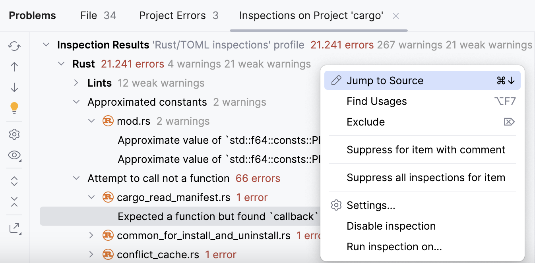
Task: Toggle source preview with the eye icon
Action: pyautogui.click(x=14, y=156)
